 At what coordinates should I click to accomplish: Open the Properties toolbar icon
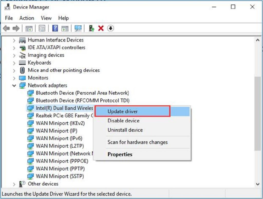42,28
